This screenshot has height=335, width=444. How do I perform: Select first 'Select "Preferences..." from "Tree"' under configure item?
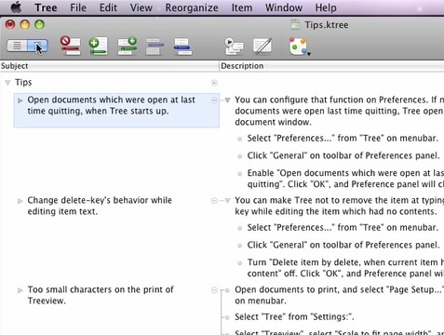(x=343, y=138)
